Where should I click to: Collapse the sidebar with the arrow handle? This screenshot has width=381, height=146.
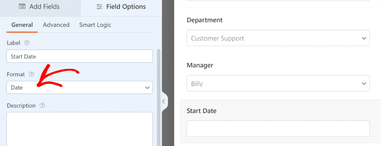(x=164, y=102)
